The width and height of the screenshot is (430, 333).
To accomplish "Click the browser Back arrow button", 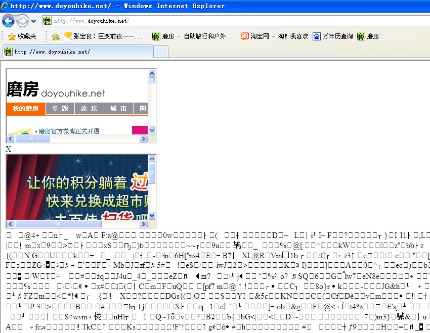I will (8, 21).
